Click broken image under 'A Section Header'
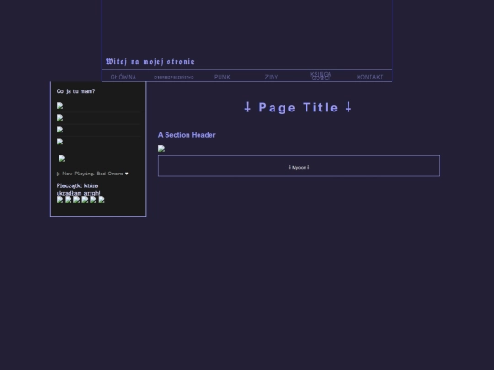Viewport: 494px width, 370px height. pos(161,149)
